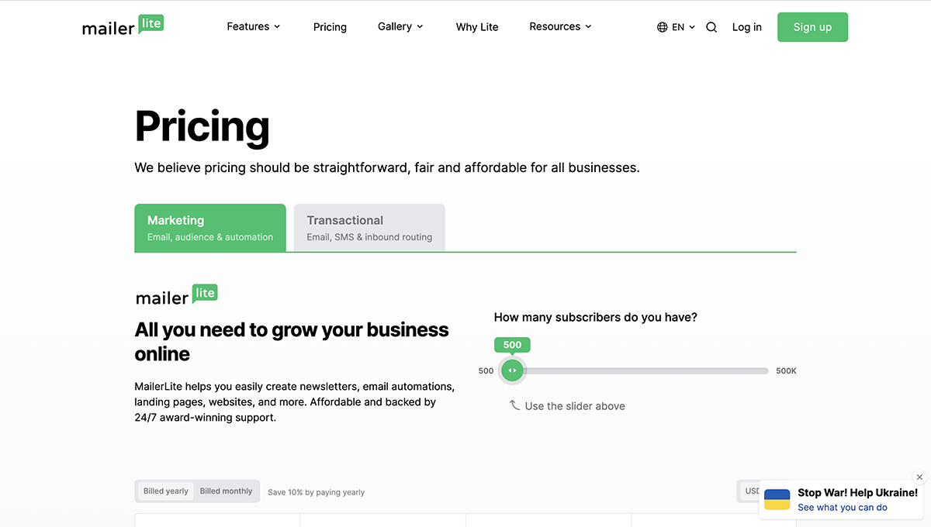Screen dimensions: 931x527
Task: Select the Marketing tab
Action: click(x=210, y=228)
